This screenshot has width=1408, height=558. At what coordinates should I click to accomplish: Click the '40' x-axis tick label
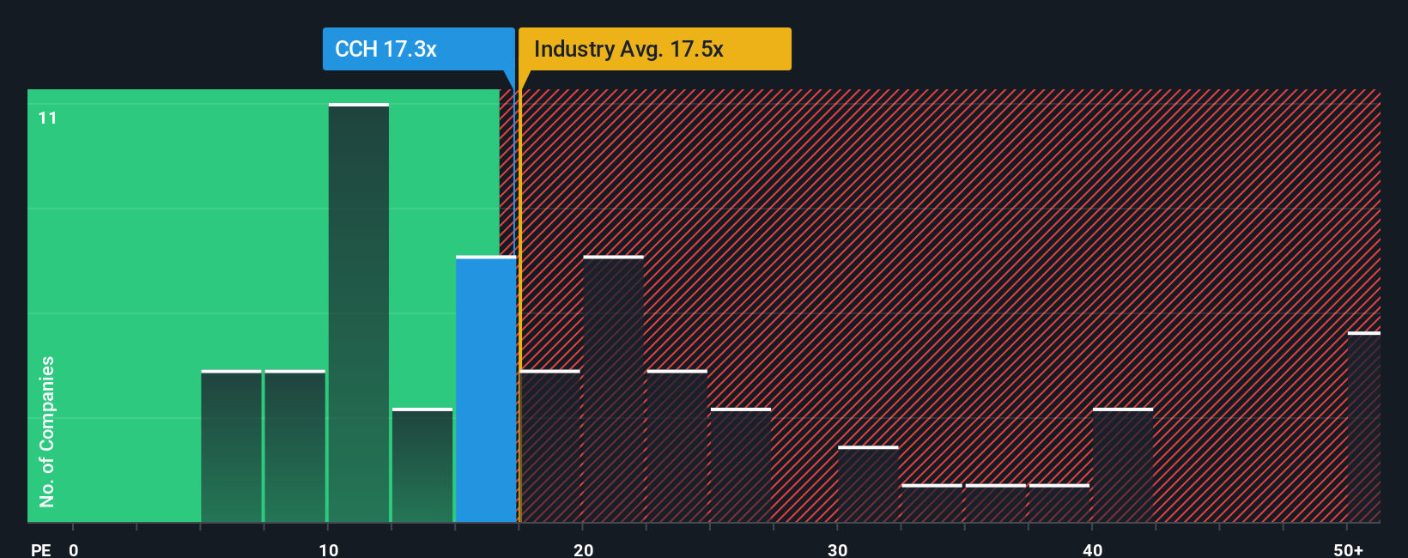[1093, 549]
